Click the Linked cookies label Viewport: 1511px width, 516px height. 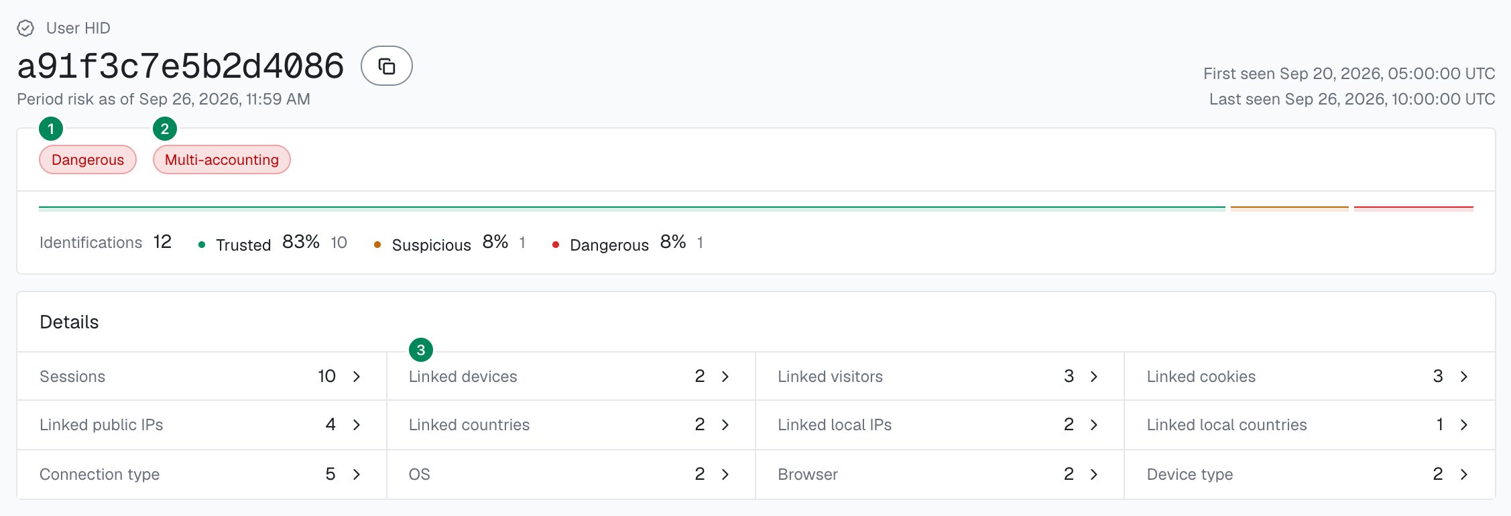click(x=1201, y=377)
